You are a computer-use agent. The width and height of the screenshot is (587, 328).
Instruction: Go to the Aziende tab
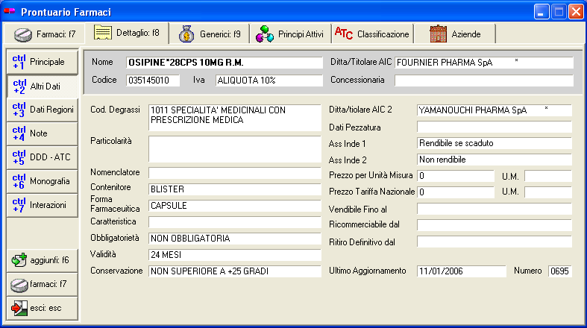click(455, 34)
